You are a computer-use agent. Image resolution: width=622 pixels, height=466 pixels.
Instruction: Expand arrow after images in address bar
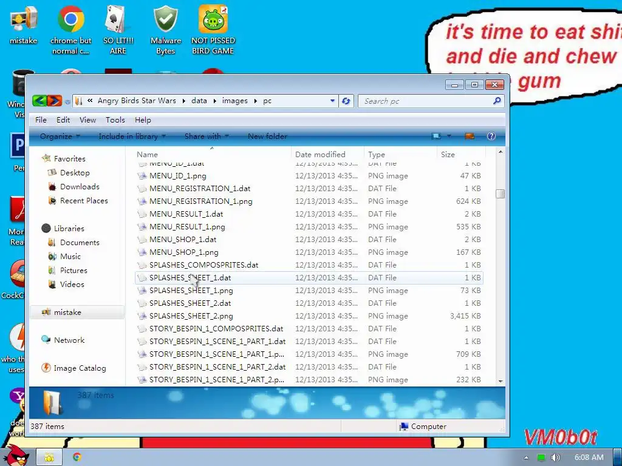click(x=255, y=101)
